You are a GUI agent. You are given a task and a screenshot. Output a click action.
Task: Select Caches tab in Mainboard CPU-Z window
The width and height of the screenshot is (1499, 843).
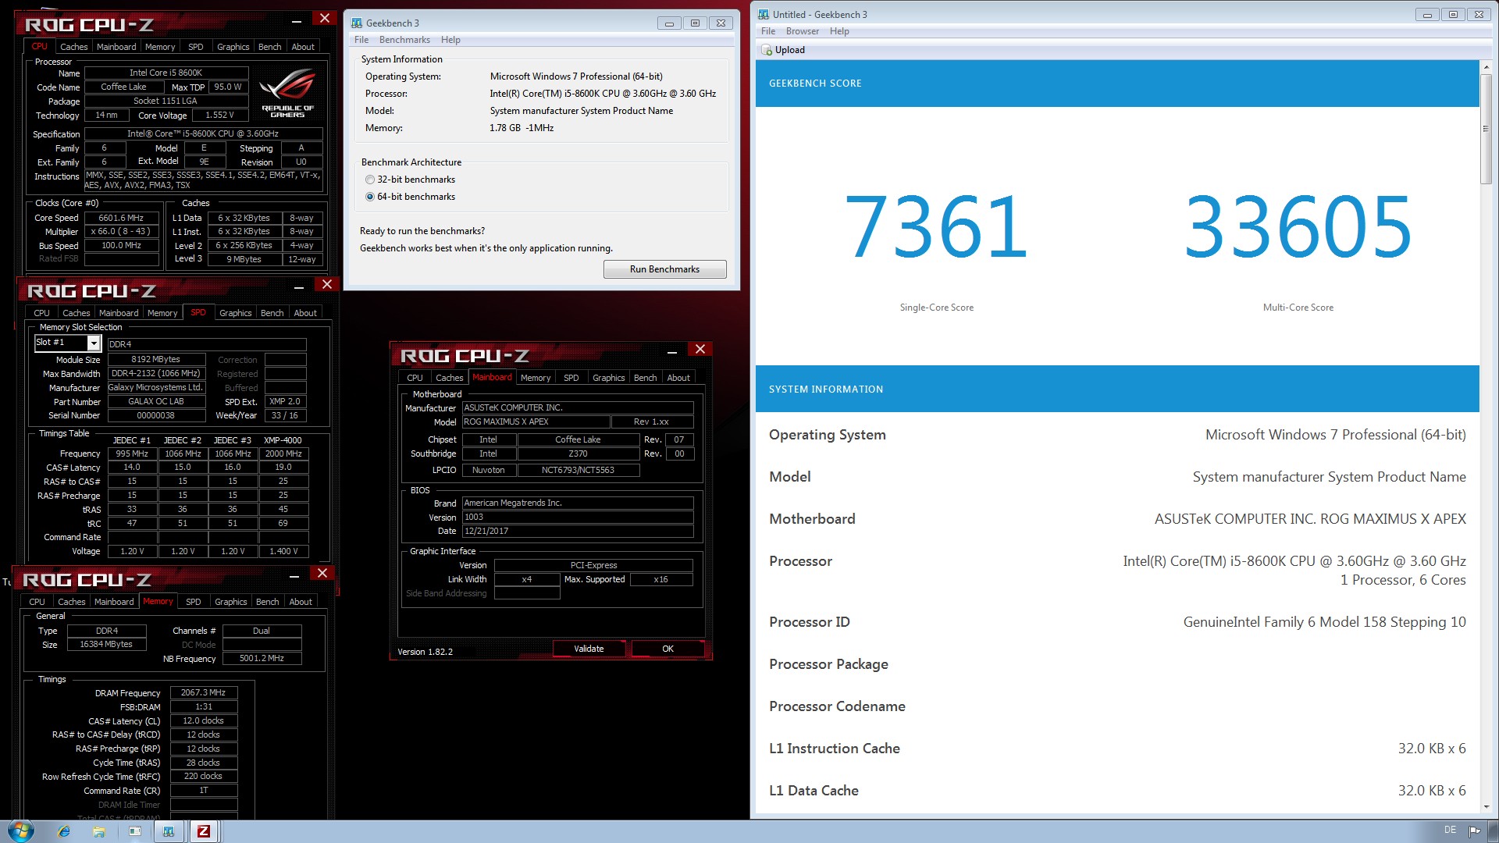[450, 378]
